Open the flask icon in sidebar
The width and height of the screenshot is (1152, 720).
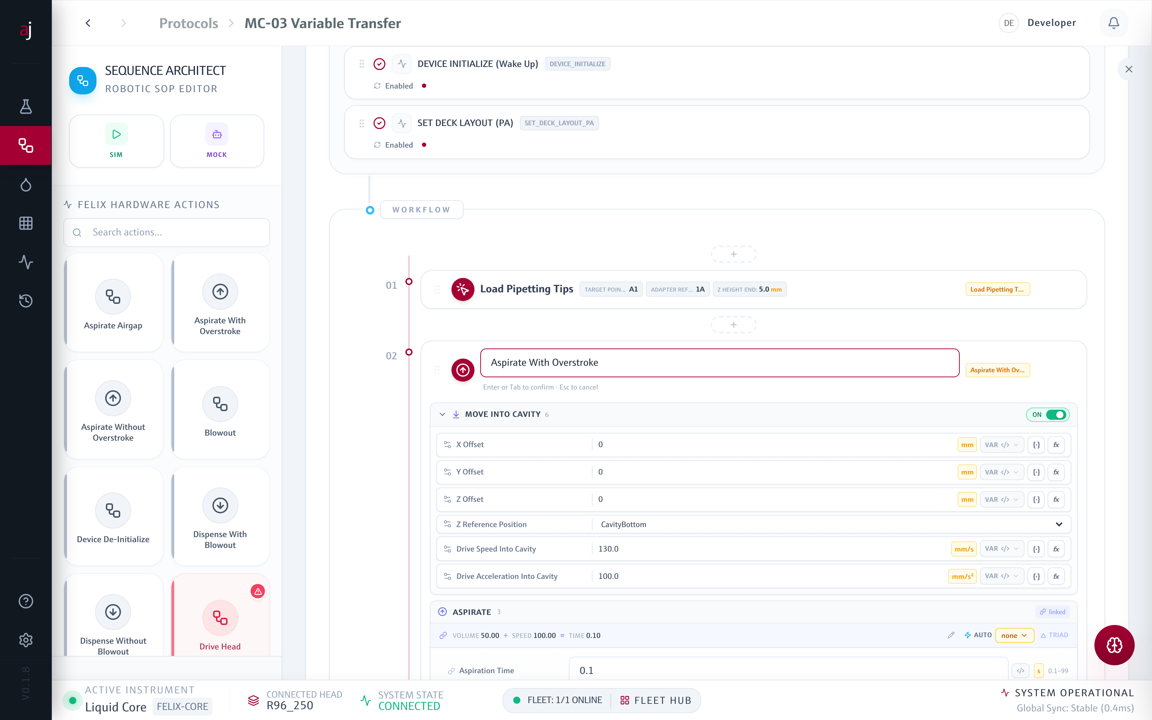[26, 106]
